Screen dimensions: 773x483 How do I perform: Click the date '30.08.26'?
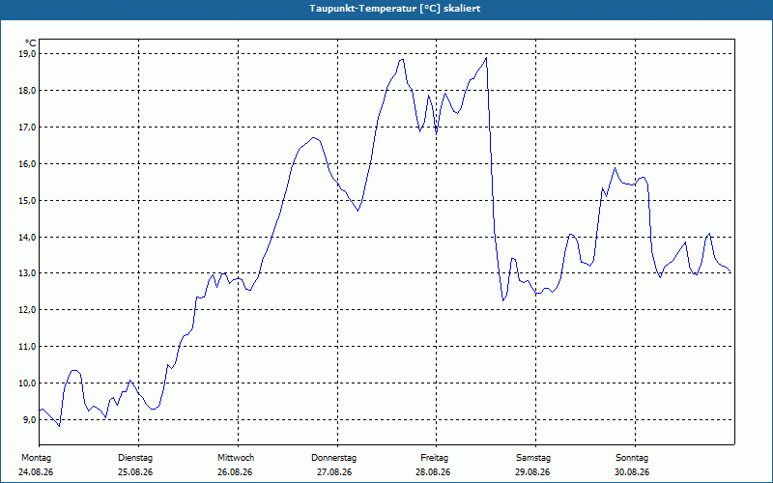pos(632,472)
